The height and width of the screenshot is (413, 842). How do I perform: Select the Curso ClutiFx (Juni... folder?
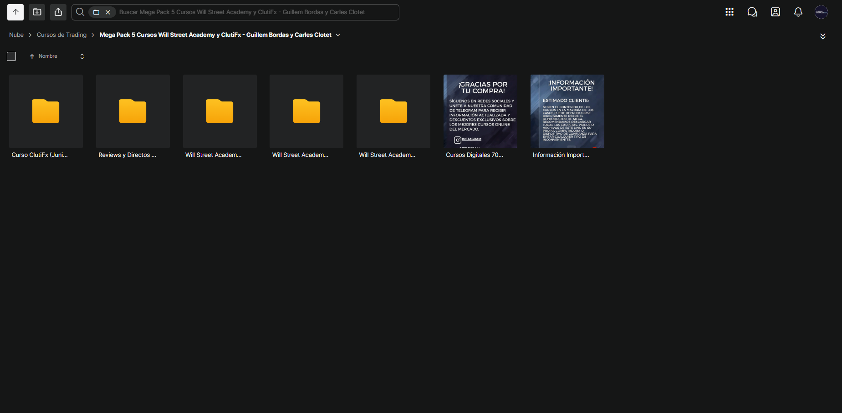46,111
